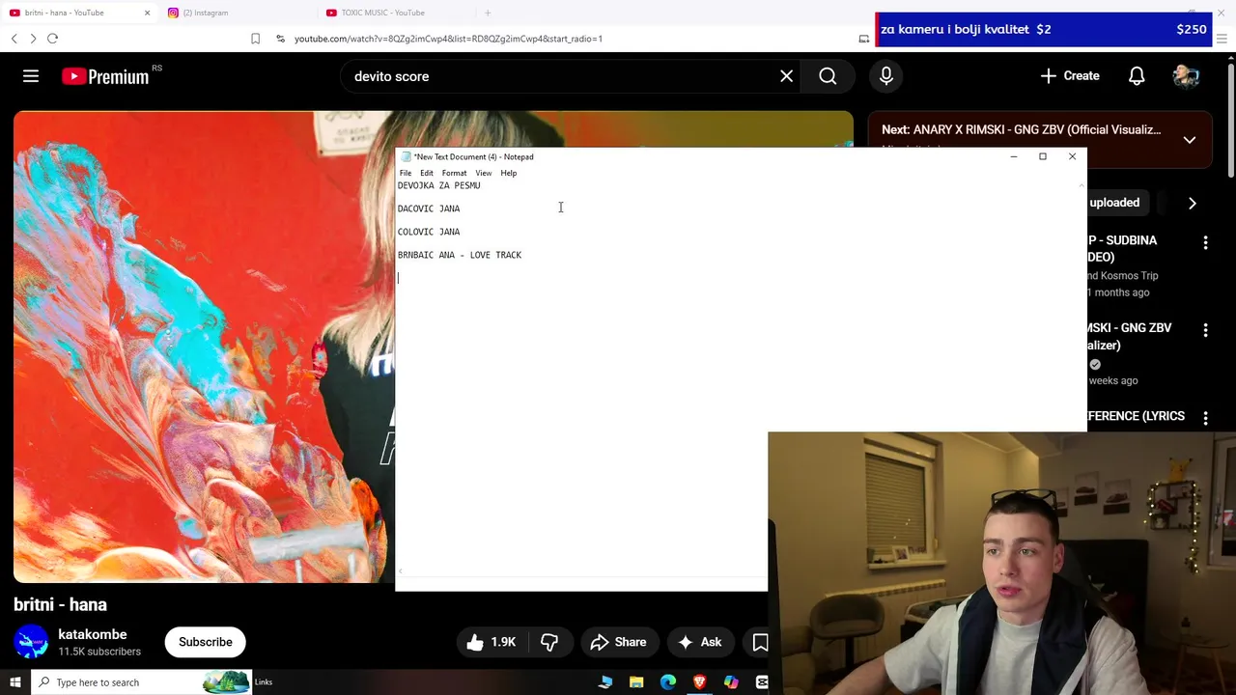This screenshot has height=695, width=1236.
Task: Open YouTube notifications bell
Action: tap(1137, 76)
